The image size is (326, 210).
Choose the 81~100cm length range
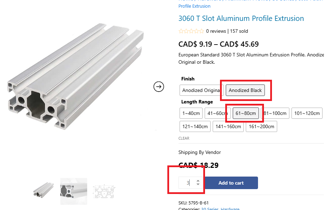[275, 113]
